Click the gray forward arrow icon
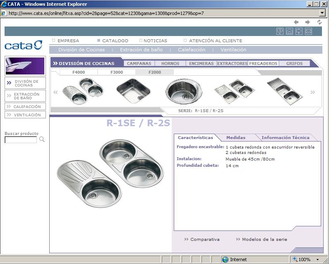The height and width of the screenshot is (264, 329). coord(307,22)
